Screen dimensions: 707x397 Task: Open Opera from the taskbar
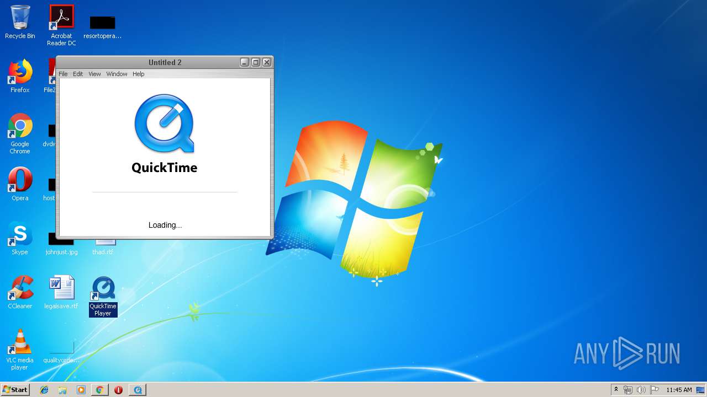tap(118, 390)
